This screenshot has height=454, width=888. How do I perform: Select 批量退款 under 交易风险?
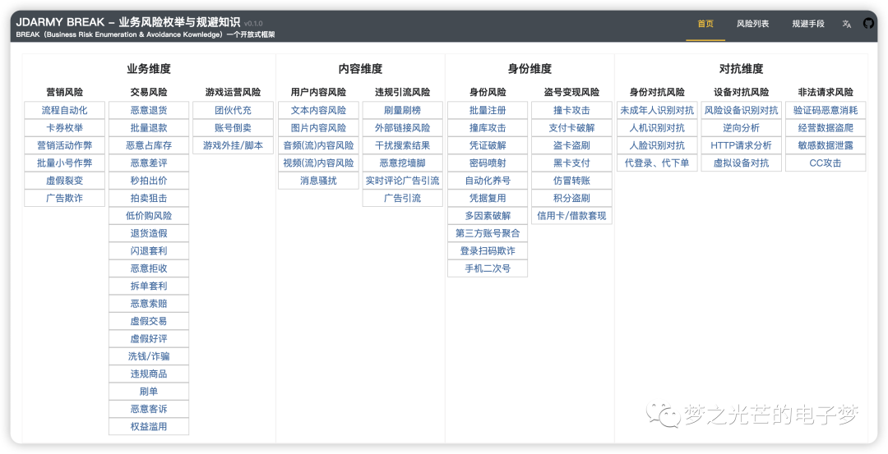click(x=148, y=128)
